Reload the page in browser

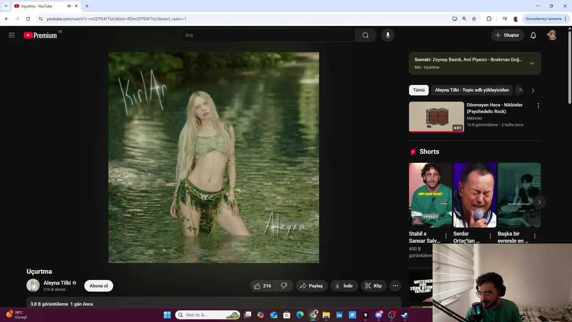tap(28, 19)
